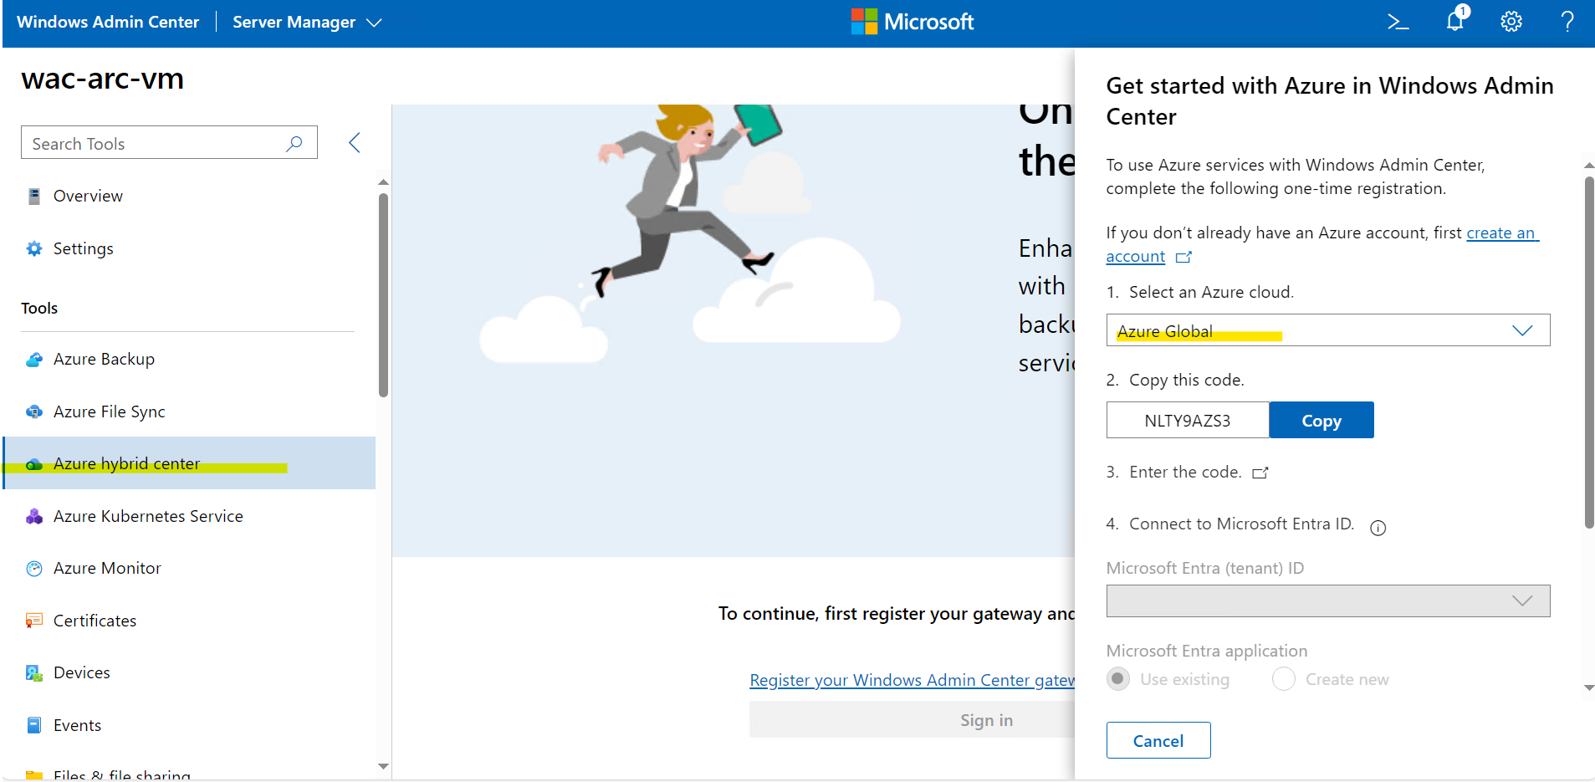Click the Azure File Sync icon

point(34,411)
